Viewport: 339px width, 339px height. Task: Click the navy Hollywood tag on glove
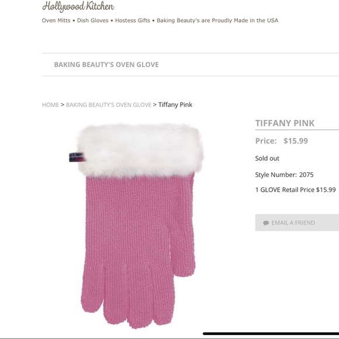click(77, 157)
